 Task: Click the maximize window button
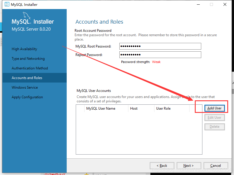(x=211, y=4)
